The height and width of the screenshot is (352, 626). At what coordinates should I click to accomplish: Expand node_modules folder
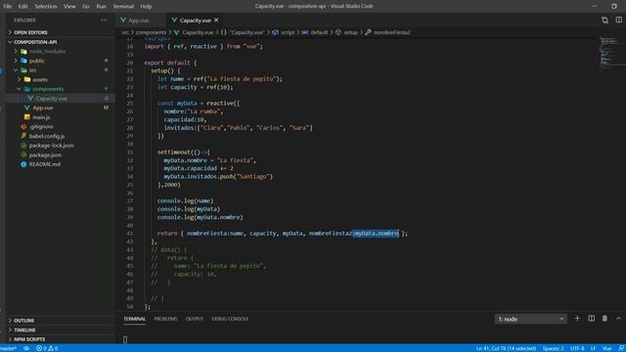pos(47,51)
